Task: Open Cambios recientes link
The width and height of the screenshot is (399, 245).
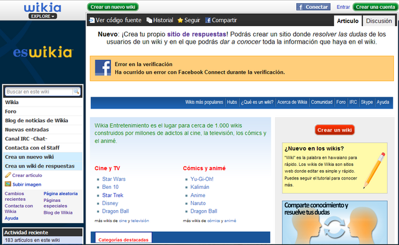Action: 15,196
